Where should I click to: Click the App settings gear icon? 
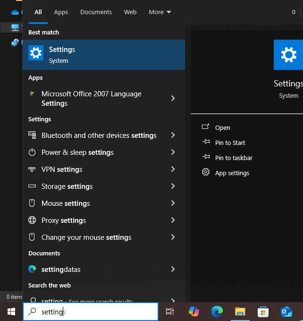[x=206, y=172]
